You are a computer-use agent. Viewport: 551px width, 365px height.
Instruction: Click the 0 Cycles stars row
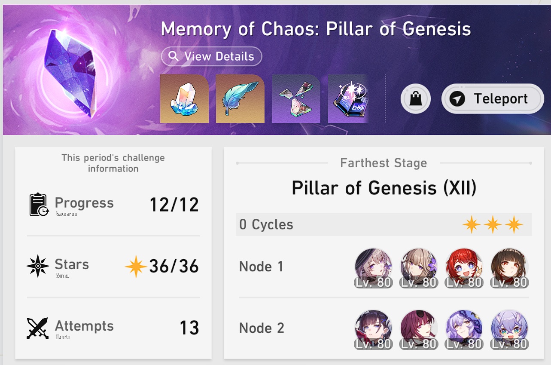point(384,224)
